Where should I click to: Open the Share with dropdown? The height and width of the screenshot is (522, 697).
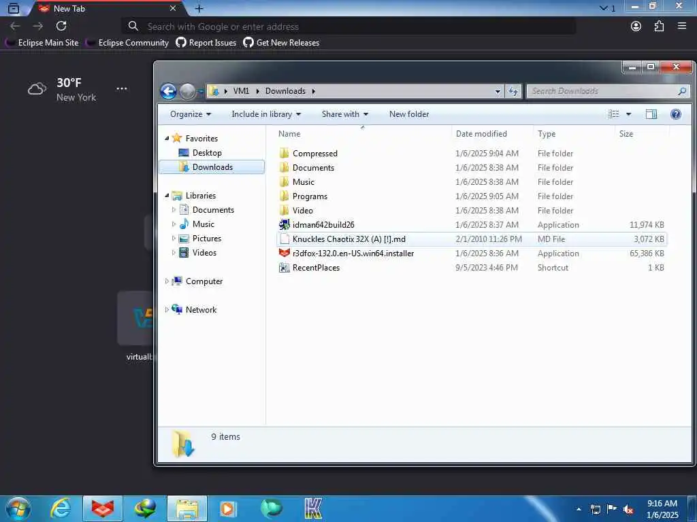click(345, 114)
